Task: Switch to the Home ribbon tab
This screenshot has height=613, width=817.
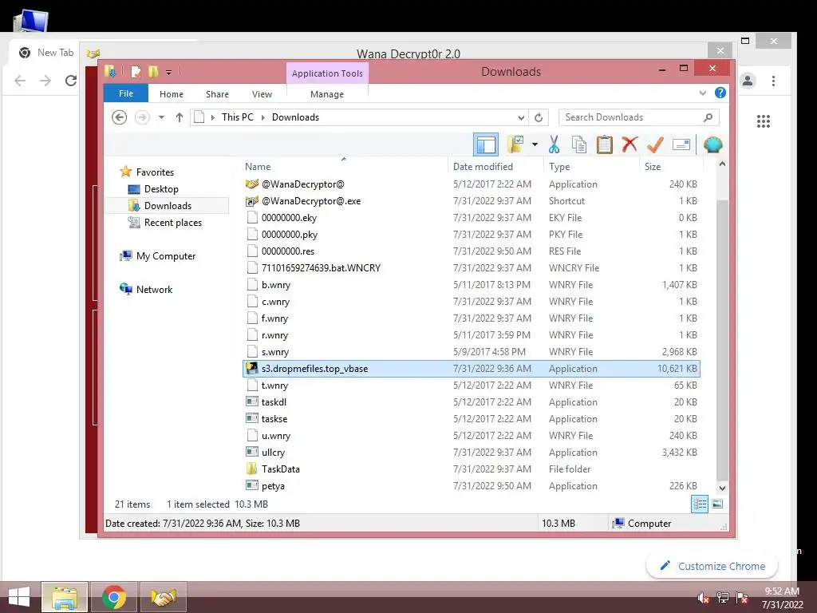Action: tap(172, 94)
